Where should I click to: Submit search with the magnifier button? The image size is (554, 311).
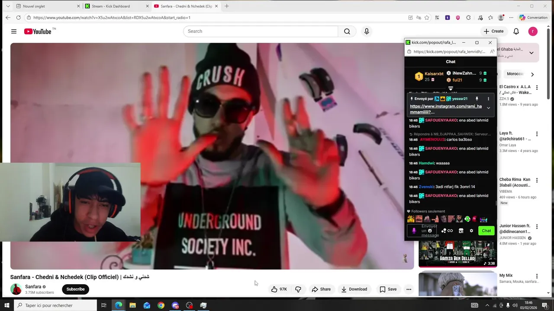[347, 31]
